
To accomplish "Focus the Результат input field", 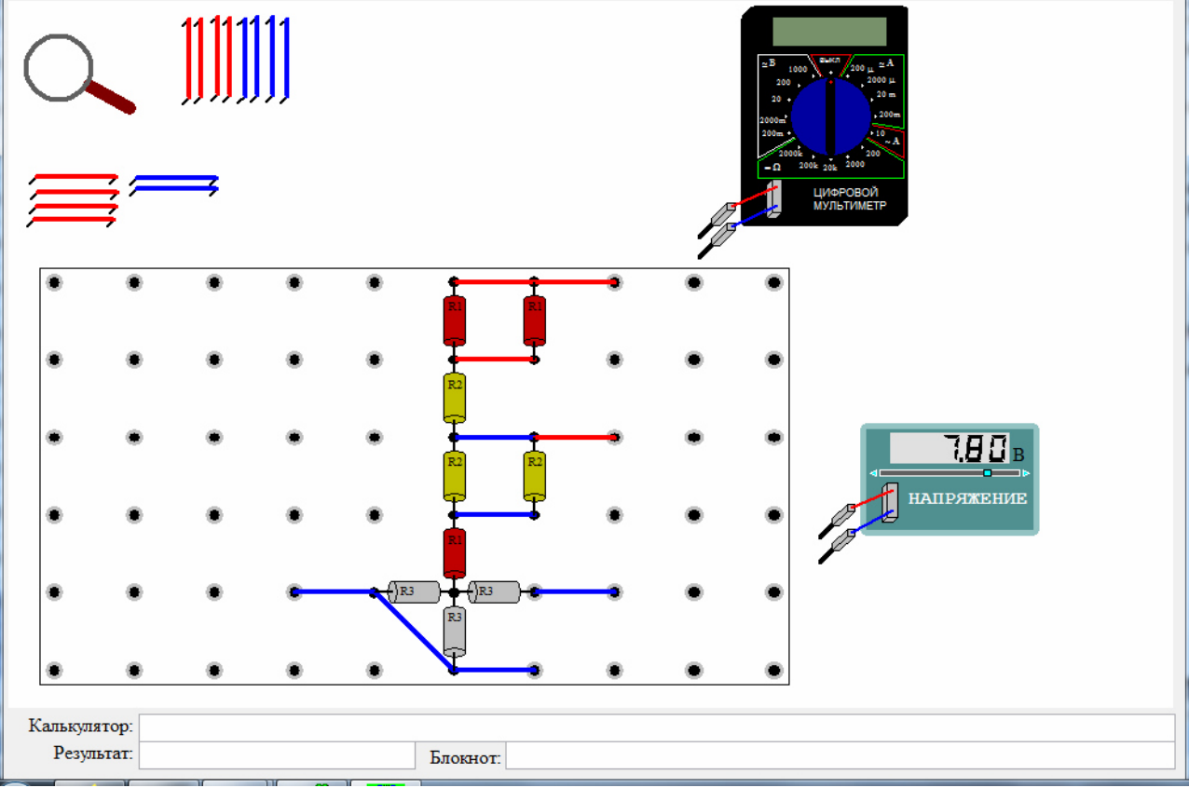I will tap(277, 755).
